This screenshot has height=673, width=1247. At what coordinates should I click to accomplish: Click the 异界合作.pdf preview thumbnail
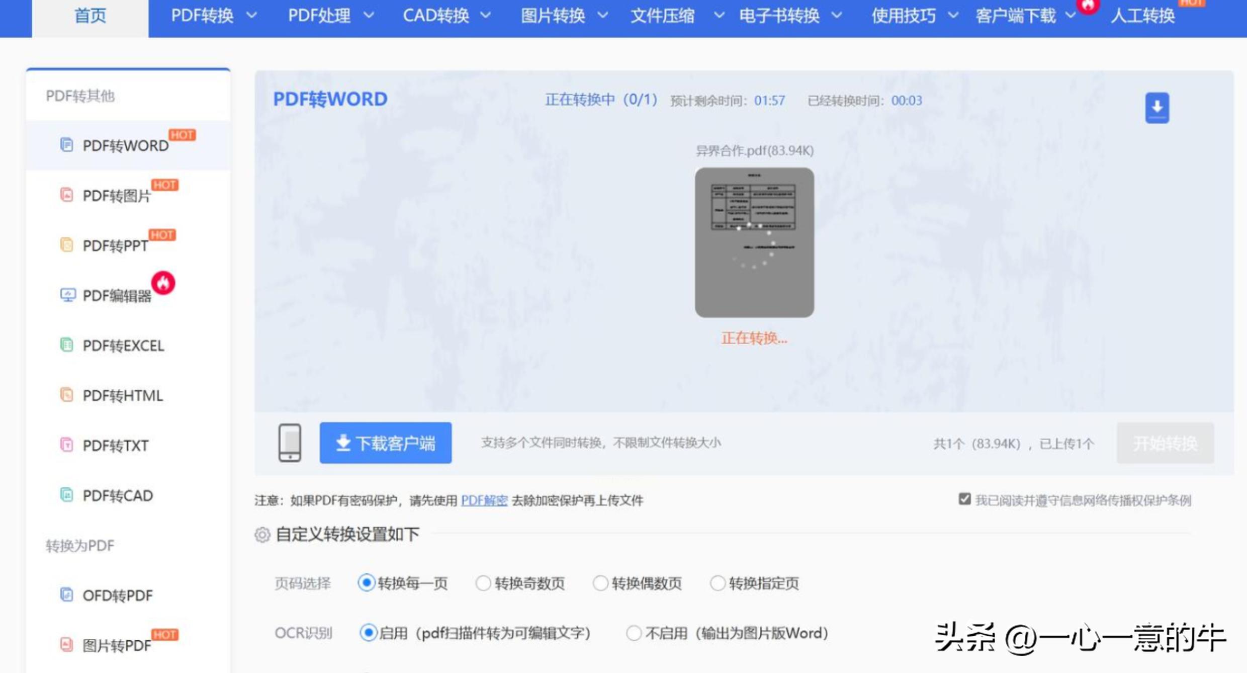[754, 242]
